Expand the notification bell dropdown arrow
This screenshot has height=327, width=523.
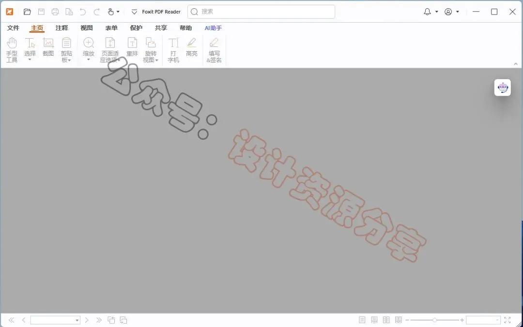click(437, 12)
